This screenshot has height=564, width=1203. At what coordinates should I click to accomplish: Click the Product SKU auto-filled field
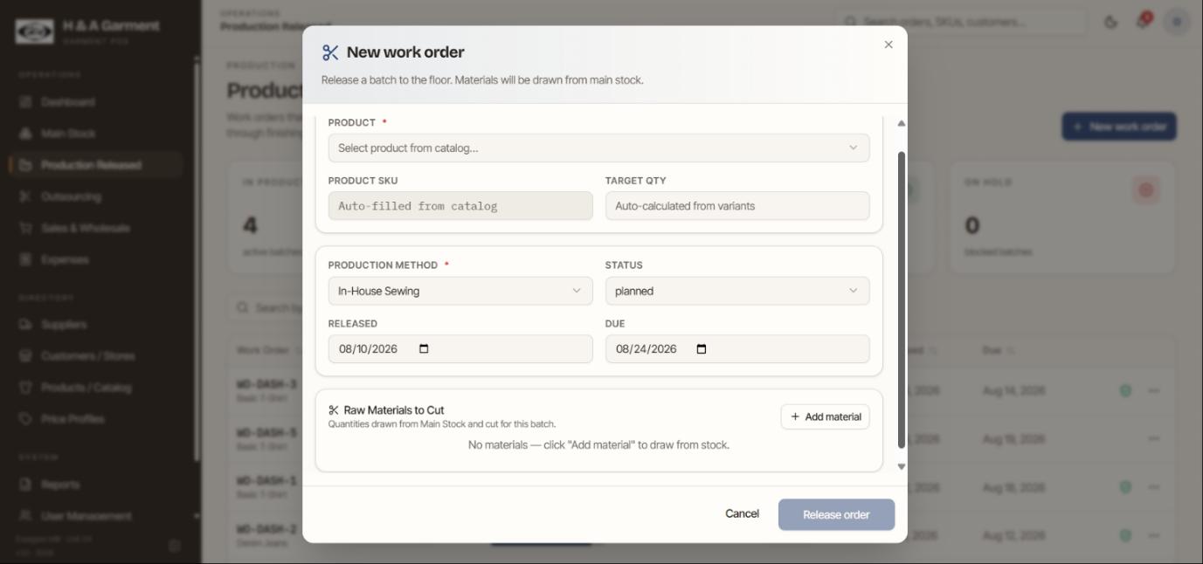coord(460,206)
